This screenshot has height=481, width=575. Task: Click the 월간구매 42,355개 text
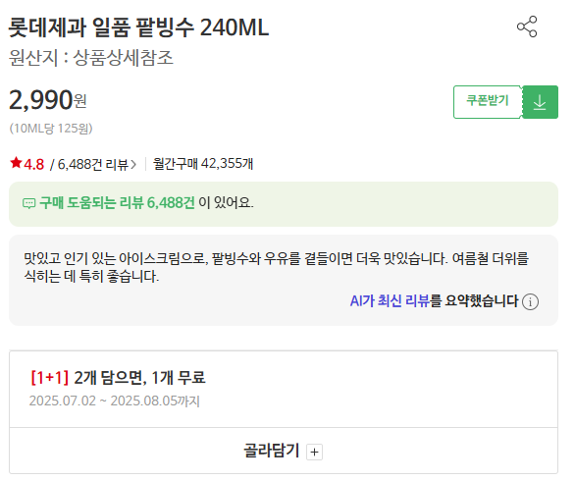203,164
